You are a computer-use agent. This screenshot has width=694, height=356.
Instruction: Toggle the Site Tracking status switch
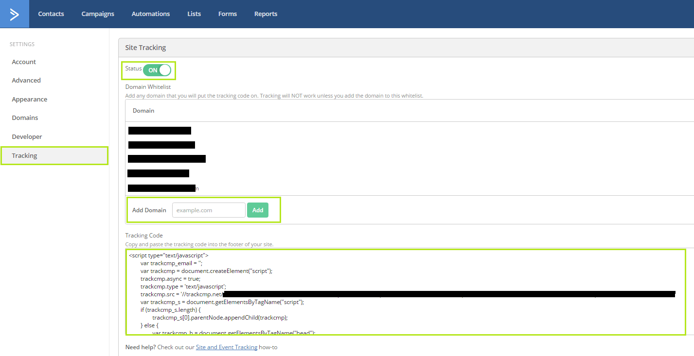coord(157,70)
